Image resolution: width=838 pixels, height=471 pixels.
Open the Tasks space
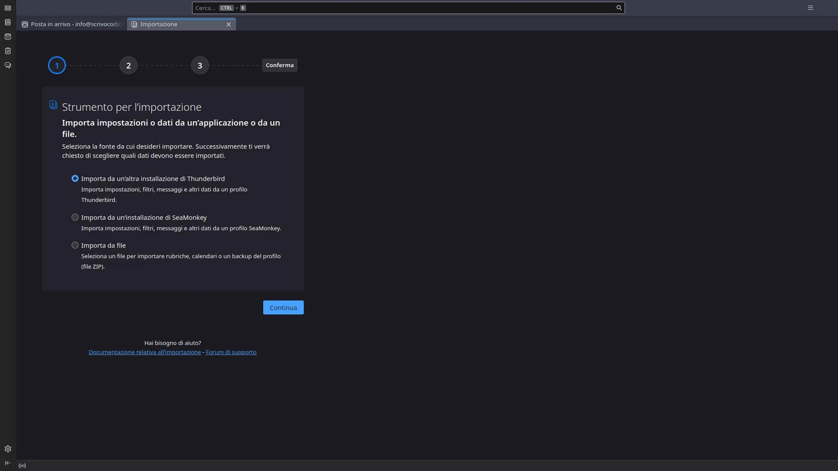pyautogui.click(x=7, y=51)
